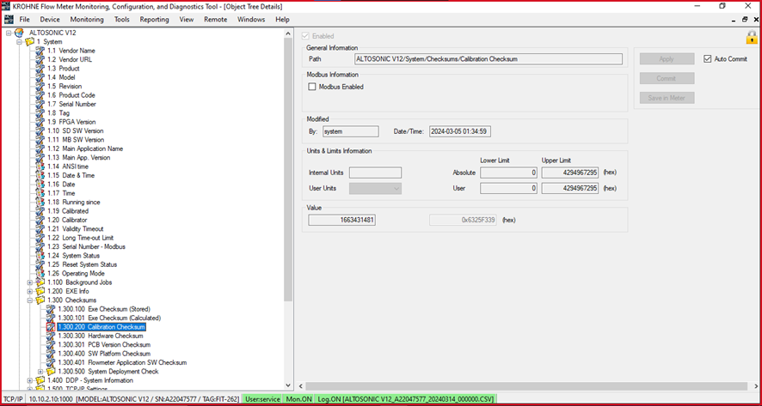Viewport: 762px width, 406px height.
Task: Expand the 1.100 Background Jobs node
Action: (29, 282)
